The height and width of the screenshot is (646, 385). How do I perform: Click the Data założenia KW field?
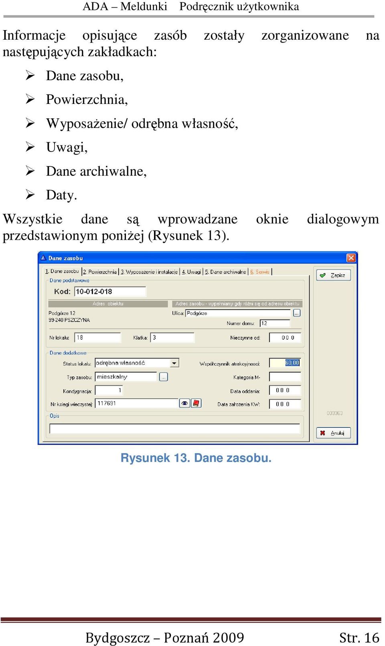285,404
